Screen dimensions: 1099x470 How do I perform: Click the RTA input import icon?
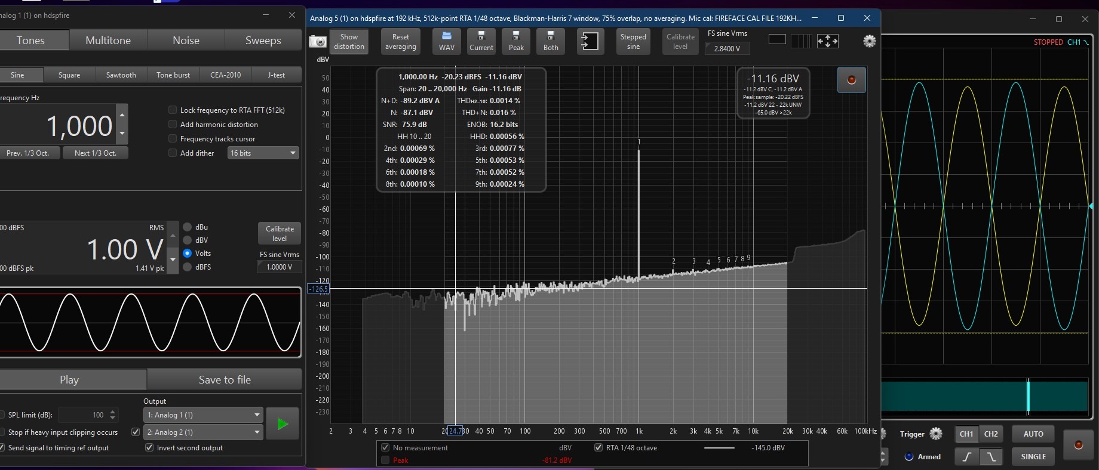pos(590,41)
